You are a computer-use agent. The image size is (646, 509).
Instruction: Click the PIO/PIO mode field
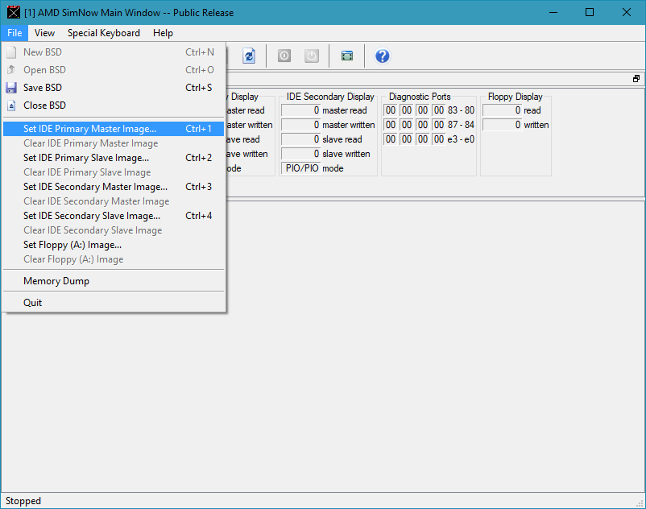[x=300, y=168]
